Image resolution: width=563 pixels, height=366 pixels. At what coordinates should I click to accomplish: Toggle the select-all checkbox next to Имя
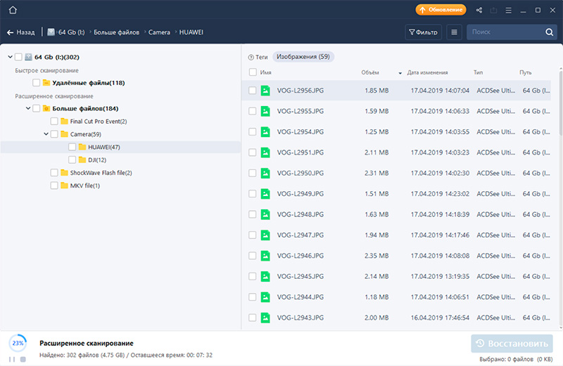253,72
